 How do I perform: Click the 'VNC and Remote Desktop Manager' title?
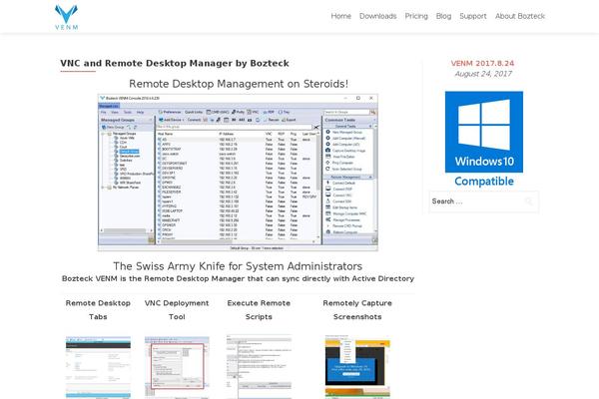(175, 64)
